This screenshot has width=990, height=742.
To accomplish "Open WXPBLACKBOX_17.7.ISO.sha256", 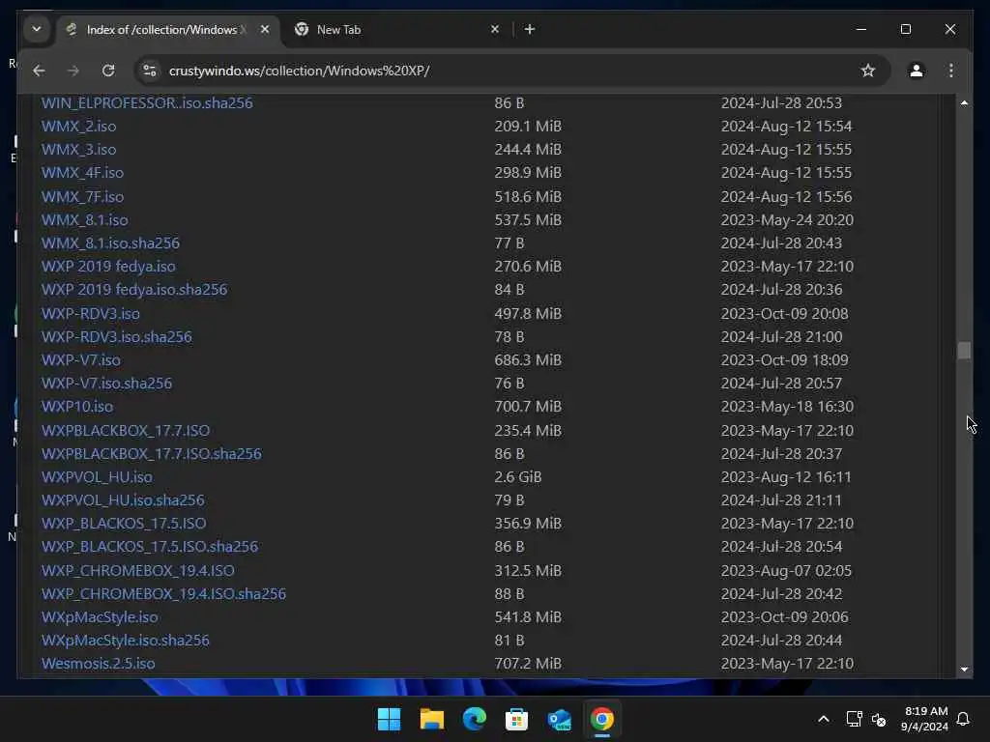I will pos(152,454).
